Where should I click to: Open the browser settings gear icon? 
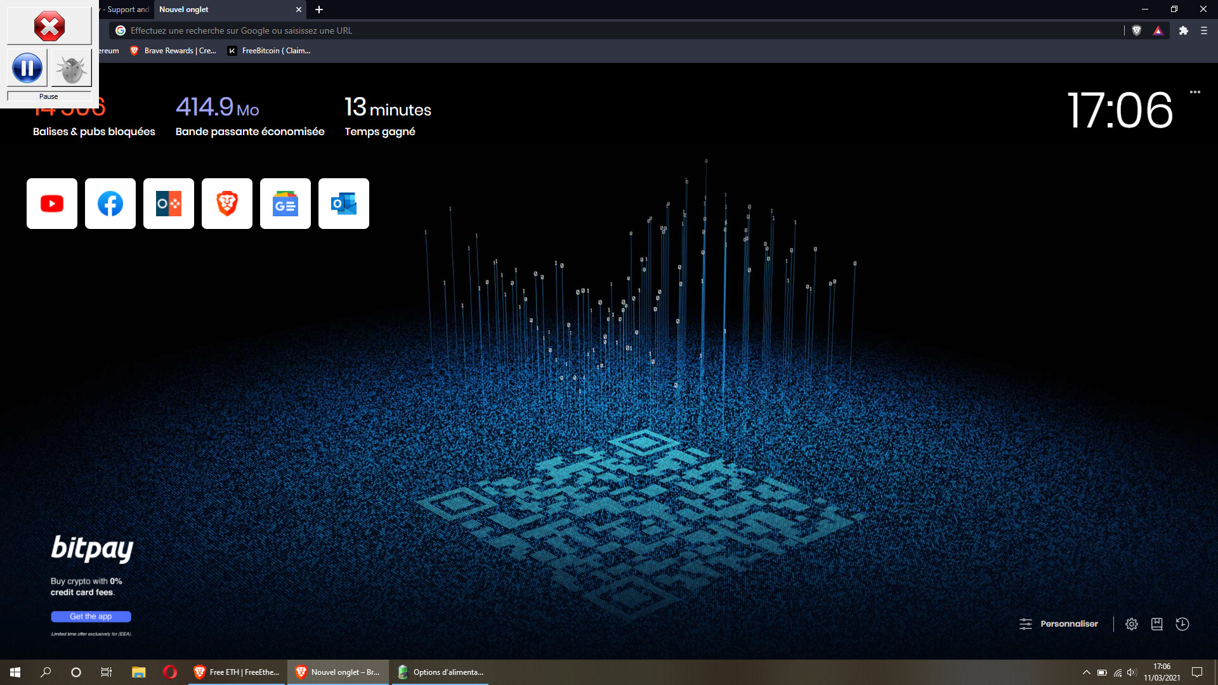(x=1131, y=624)
